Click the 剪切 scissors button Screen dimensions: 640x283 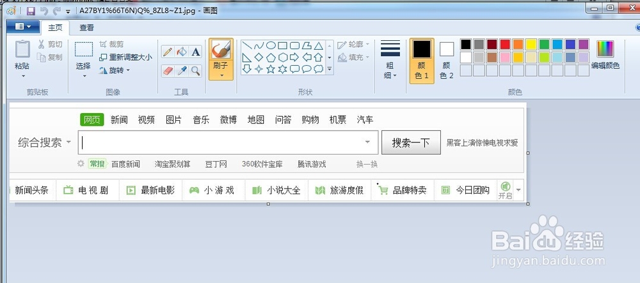pos(50,44)
